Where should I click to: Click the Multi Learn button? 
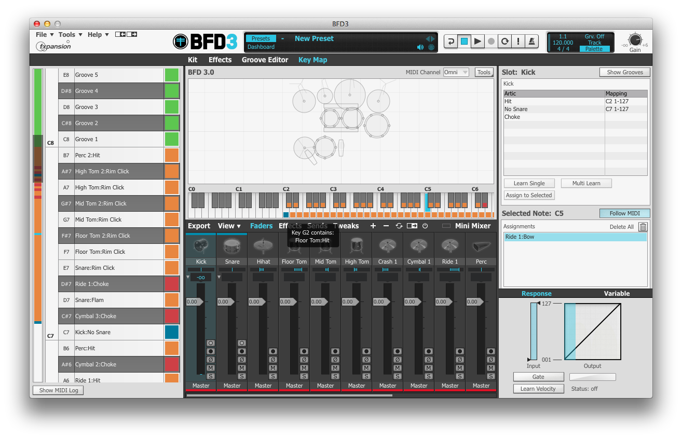(x=586, y=183)
